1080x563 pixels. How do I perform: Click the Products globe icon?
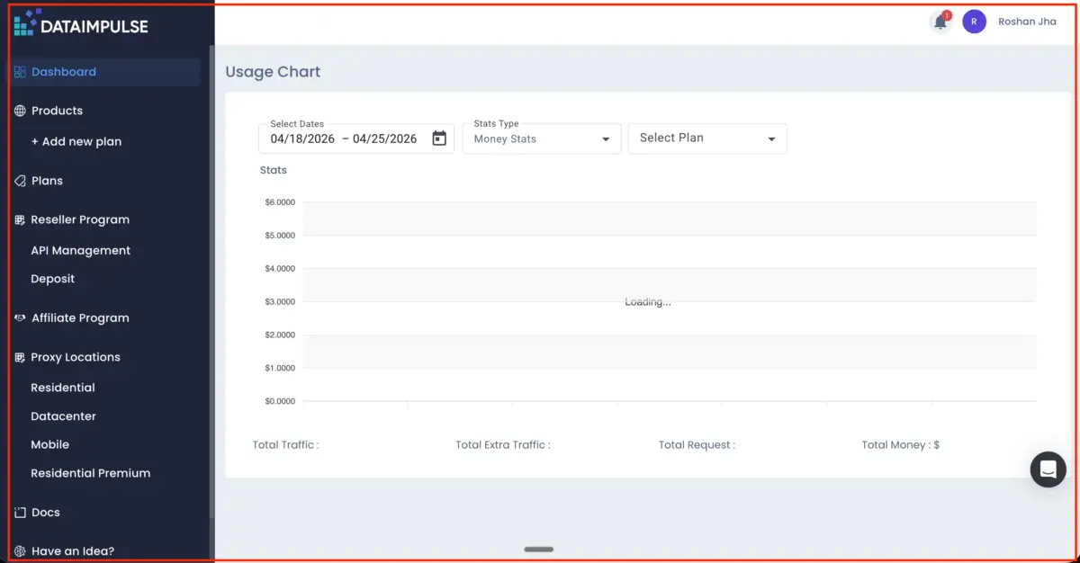(x=20, y=111)
